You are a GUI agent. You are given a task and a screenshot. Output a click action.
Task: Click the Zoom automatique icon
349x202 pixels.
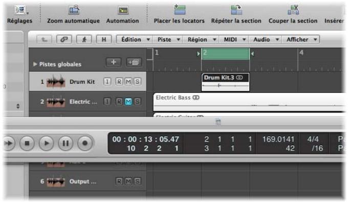tap(74, 10)
